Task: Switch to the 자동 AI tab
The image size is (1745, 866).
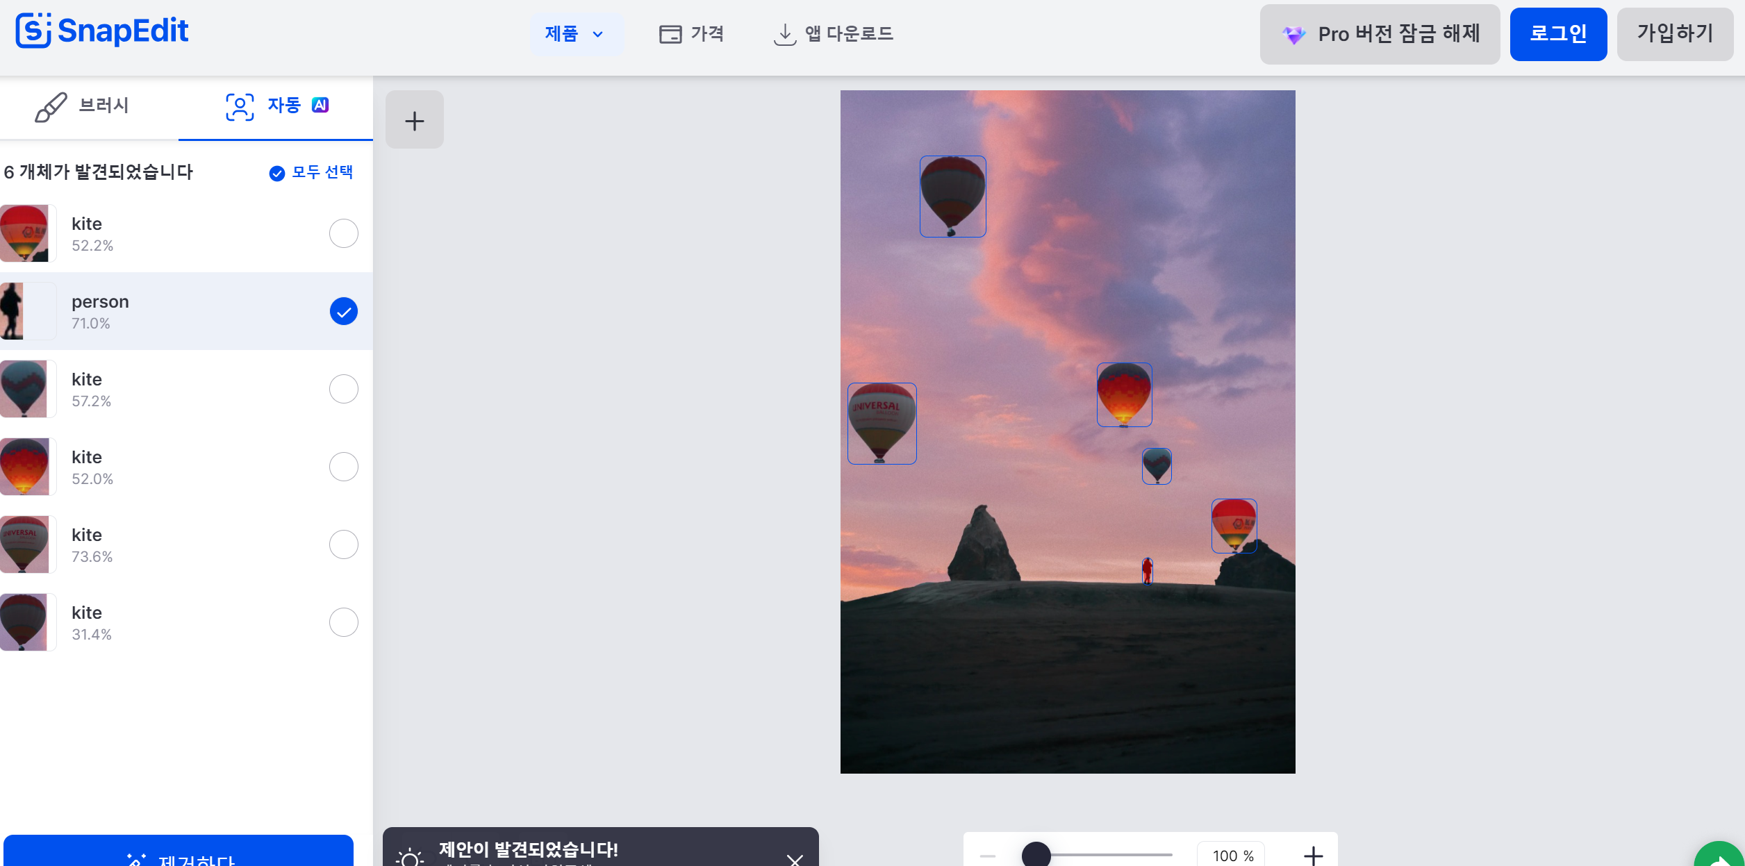Action: click(x=276, y=107)
